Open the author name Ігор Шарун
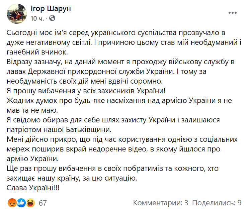The height and width of the screenshot is (211, 249). (51, 9)
